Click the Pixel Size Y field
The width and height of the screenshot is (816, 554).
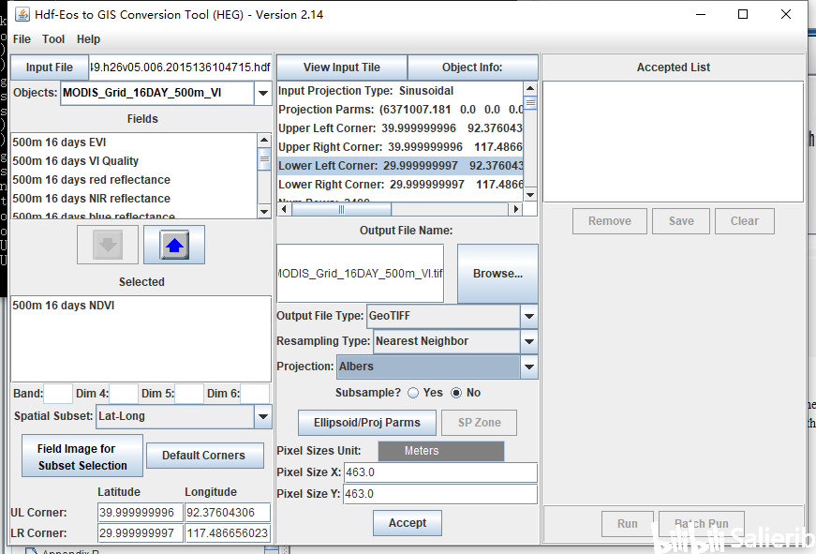tap(440, 494)
